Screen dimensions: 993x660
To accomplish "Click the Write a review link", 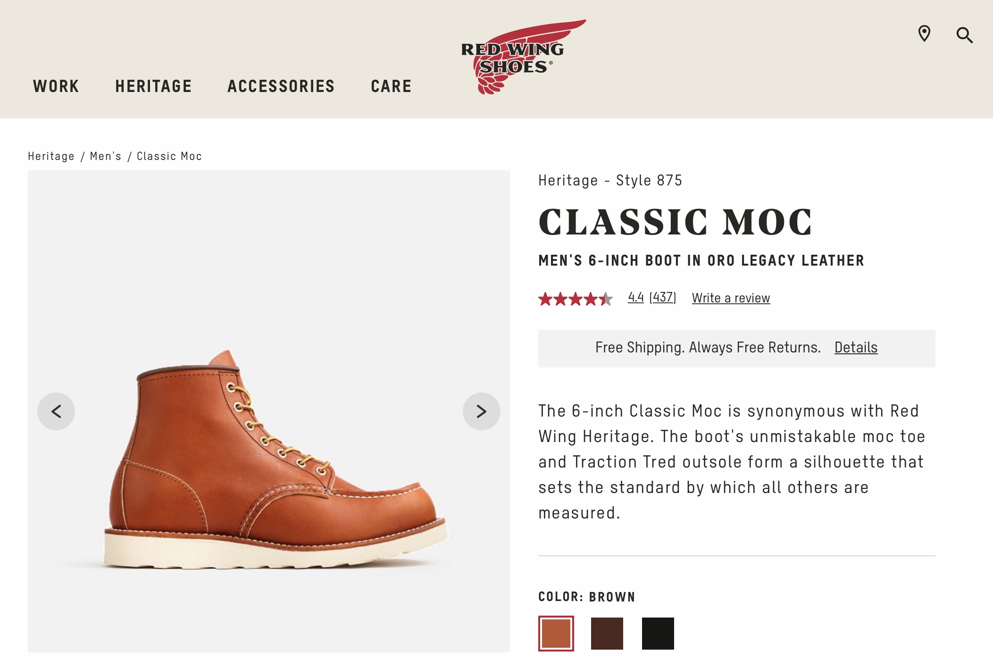I will pos(731,298).
